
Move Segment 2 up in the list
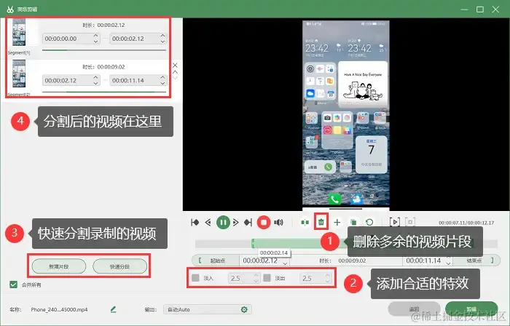(x=175, y=72)
